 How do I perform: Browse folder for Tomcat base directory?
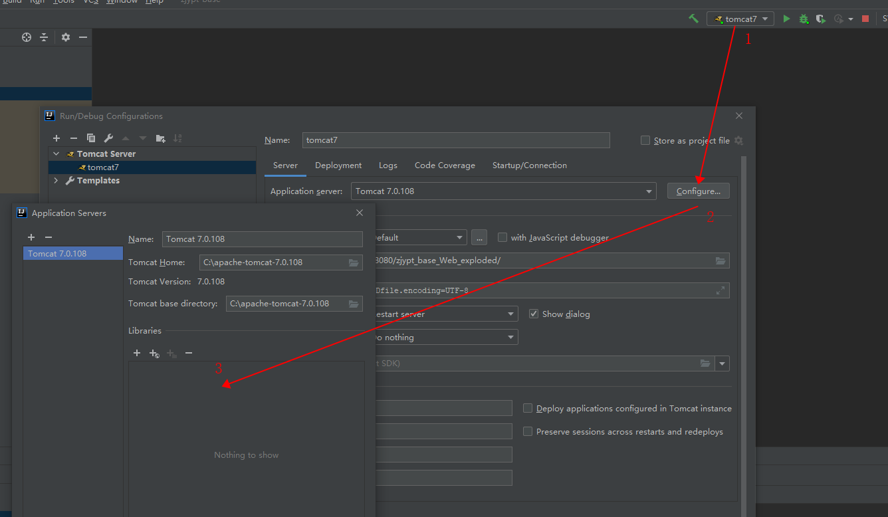click(x=354, y=304)
